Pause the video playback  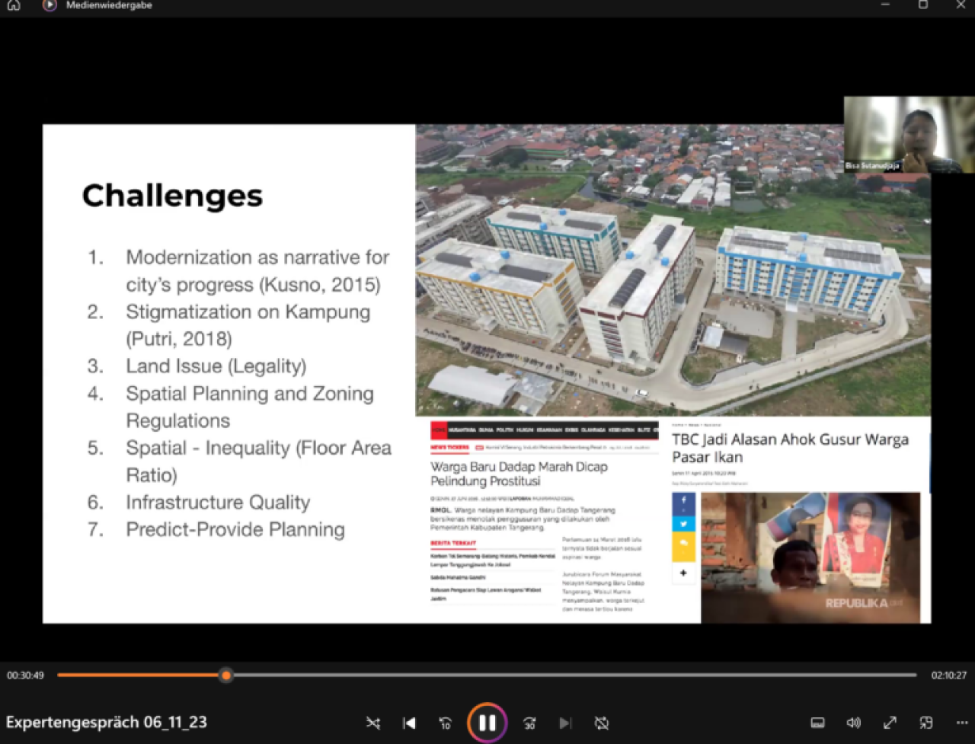[x=487, y=723]
